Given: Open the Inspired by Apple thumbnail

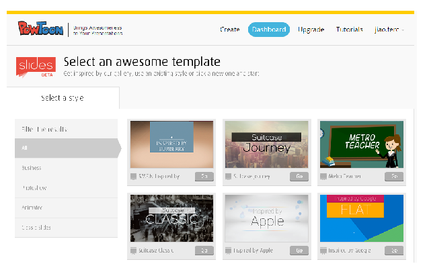Looking at the screenshot, I should [266, 218].
